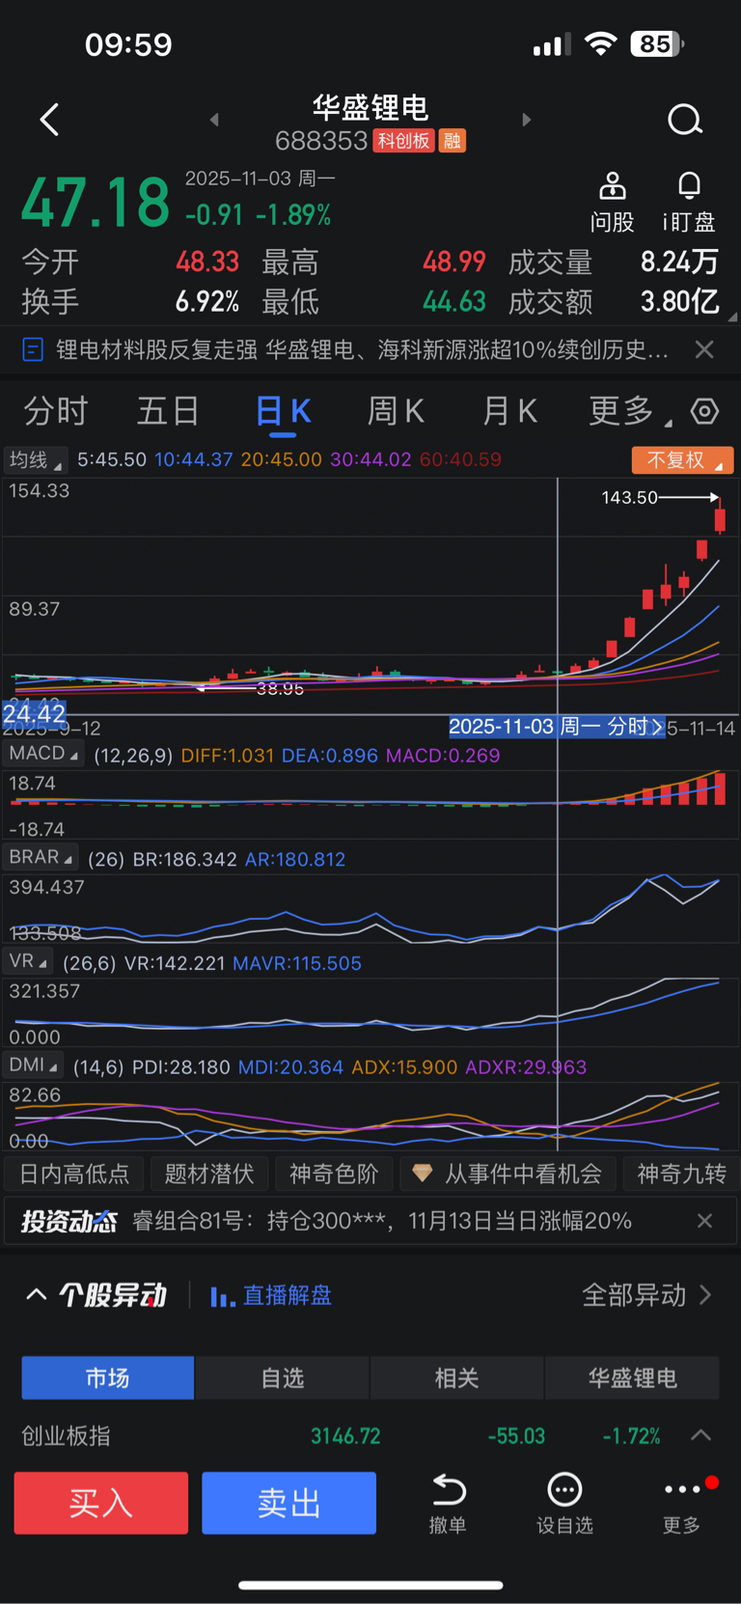Select the 自选 tab

[x=283, y=1378]
